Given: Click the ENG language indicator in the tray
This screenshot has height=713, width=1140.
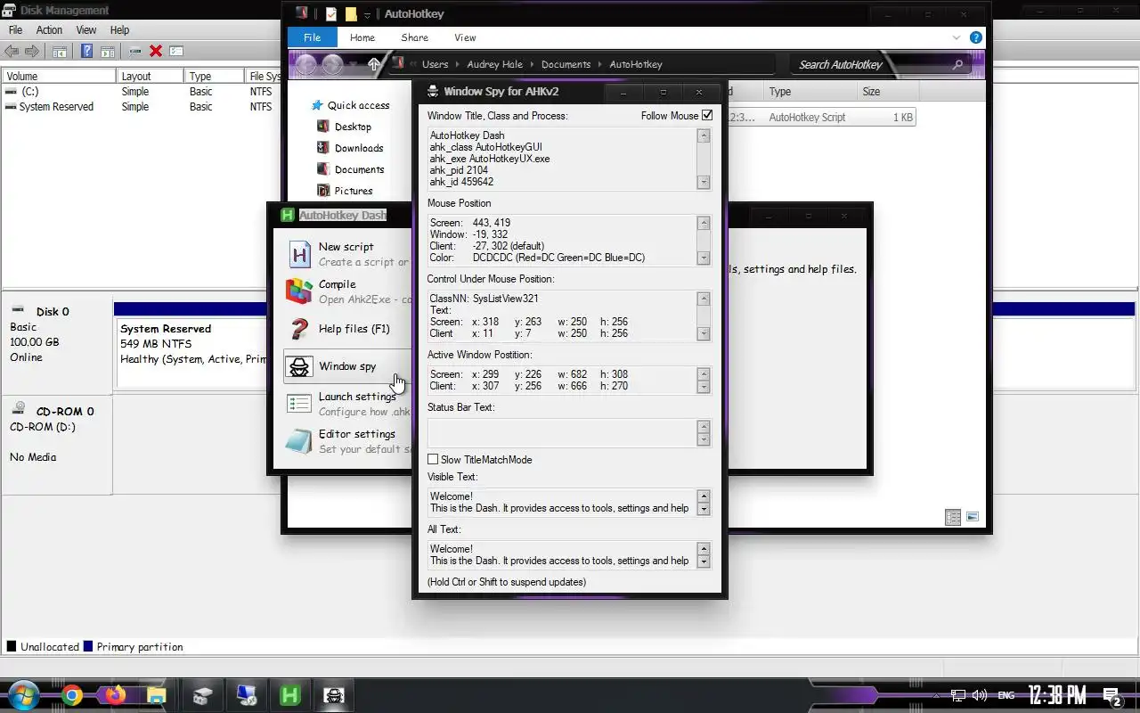Looking at the screenshot, I should pos(1006,695).
